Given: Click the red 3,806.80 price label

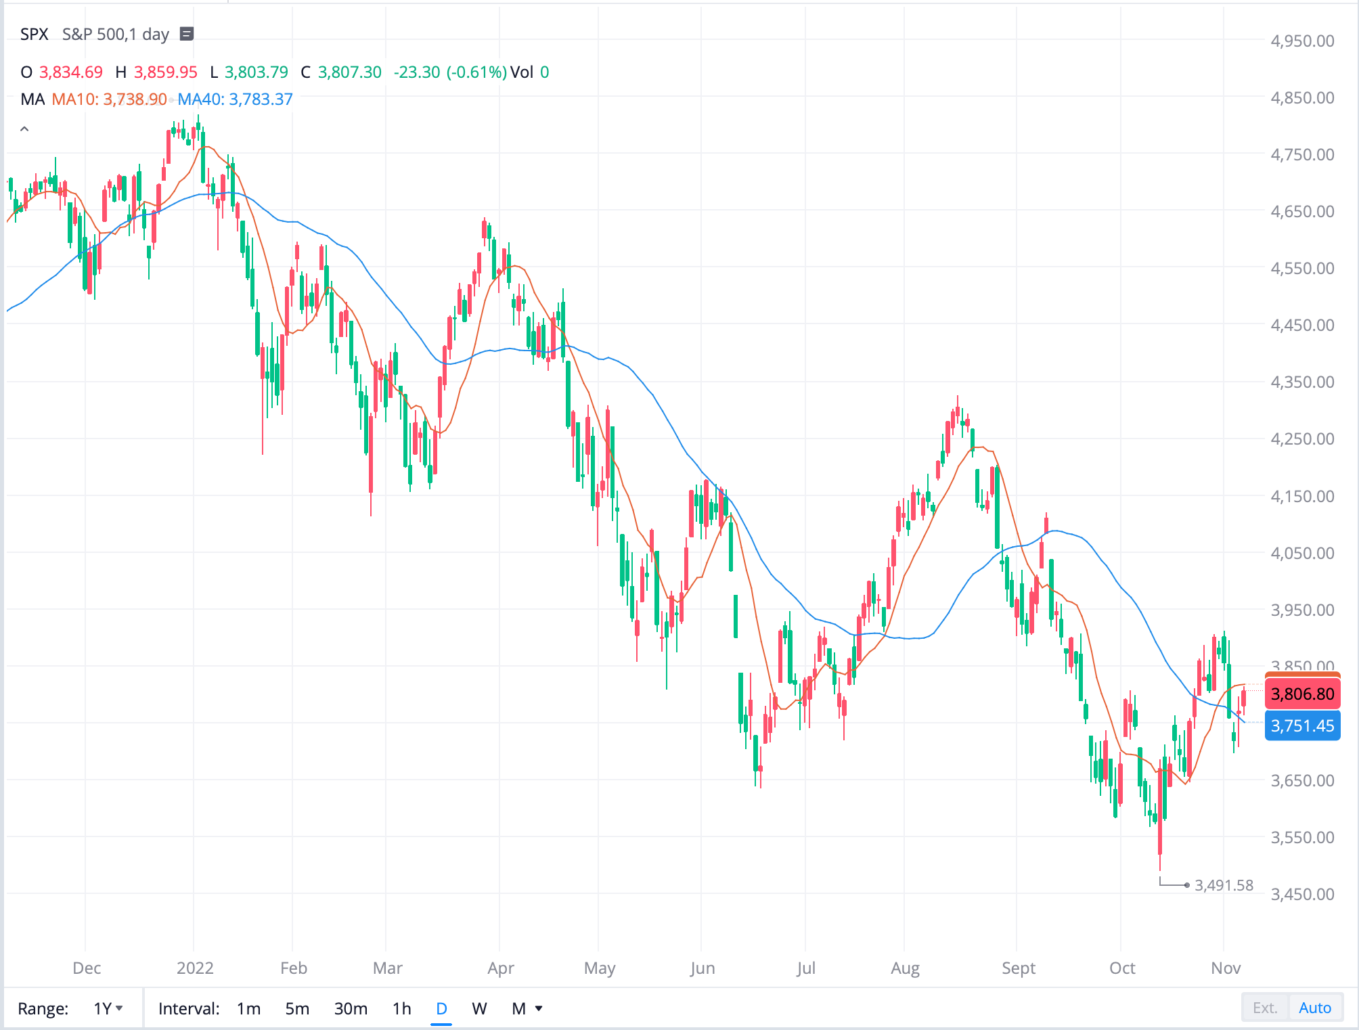Looking at the screenshot, I should (1302, 693).
